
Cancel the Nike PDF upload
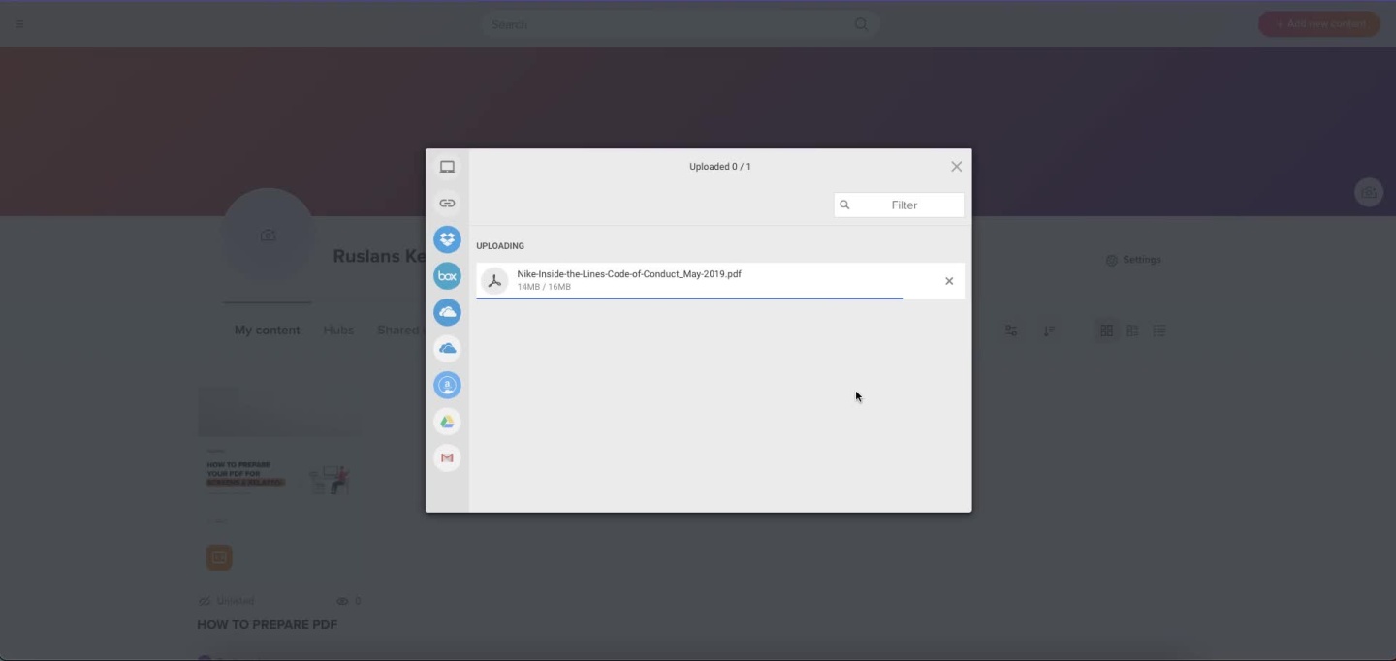pyautogui.click(x=949, y=281)
